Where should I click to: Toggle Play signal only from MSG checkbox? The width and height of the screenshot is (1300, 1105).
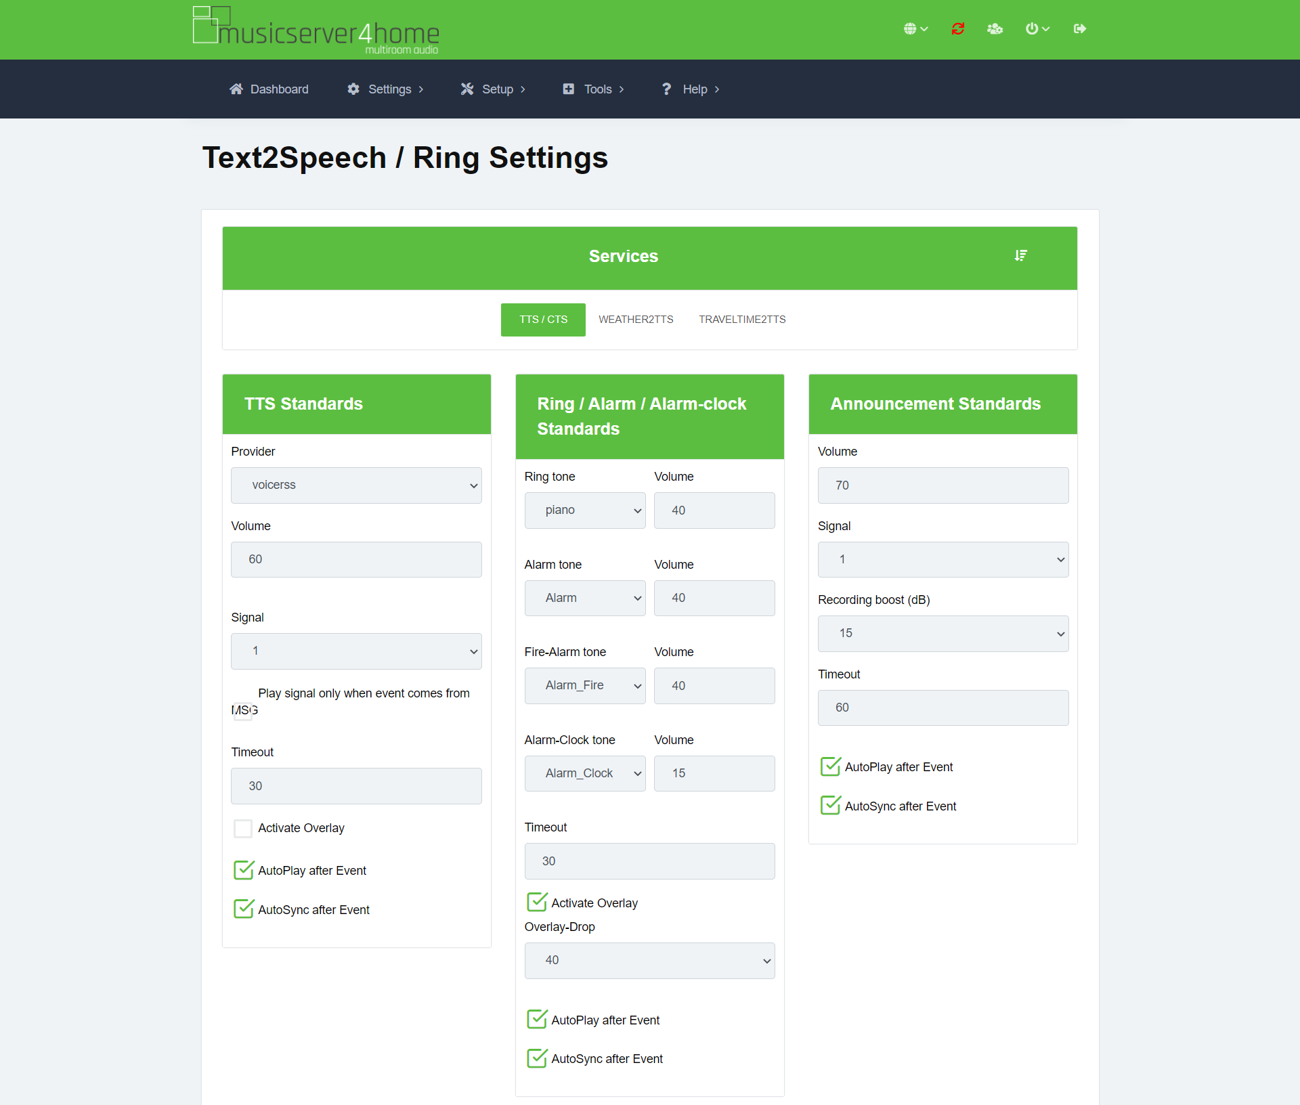click(x=243, y=712)
